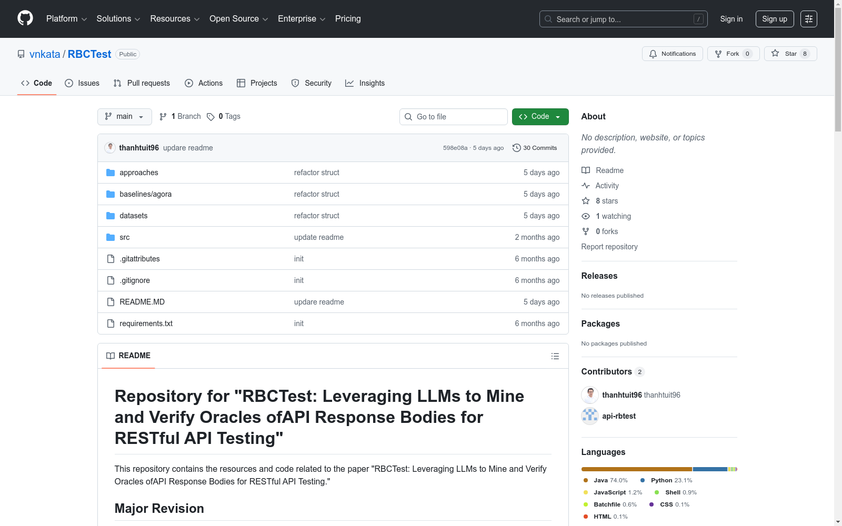
Task: Open thanhtuit96 author name in commit header
Action: (139, 148)
